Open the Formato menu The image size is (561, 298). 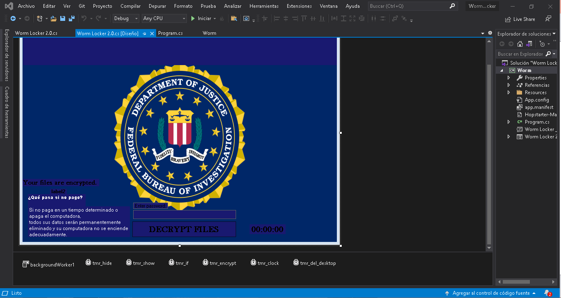tap(183, 6)
